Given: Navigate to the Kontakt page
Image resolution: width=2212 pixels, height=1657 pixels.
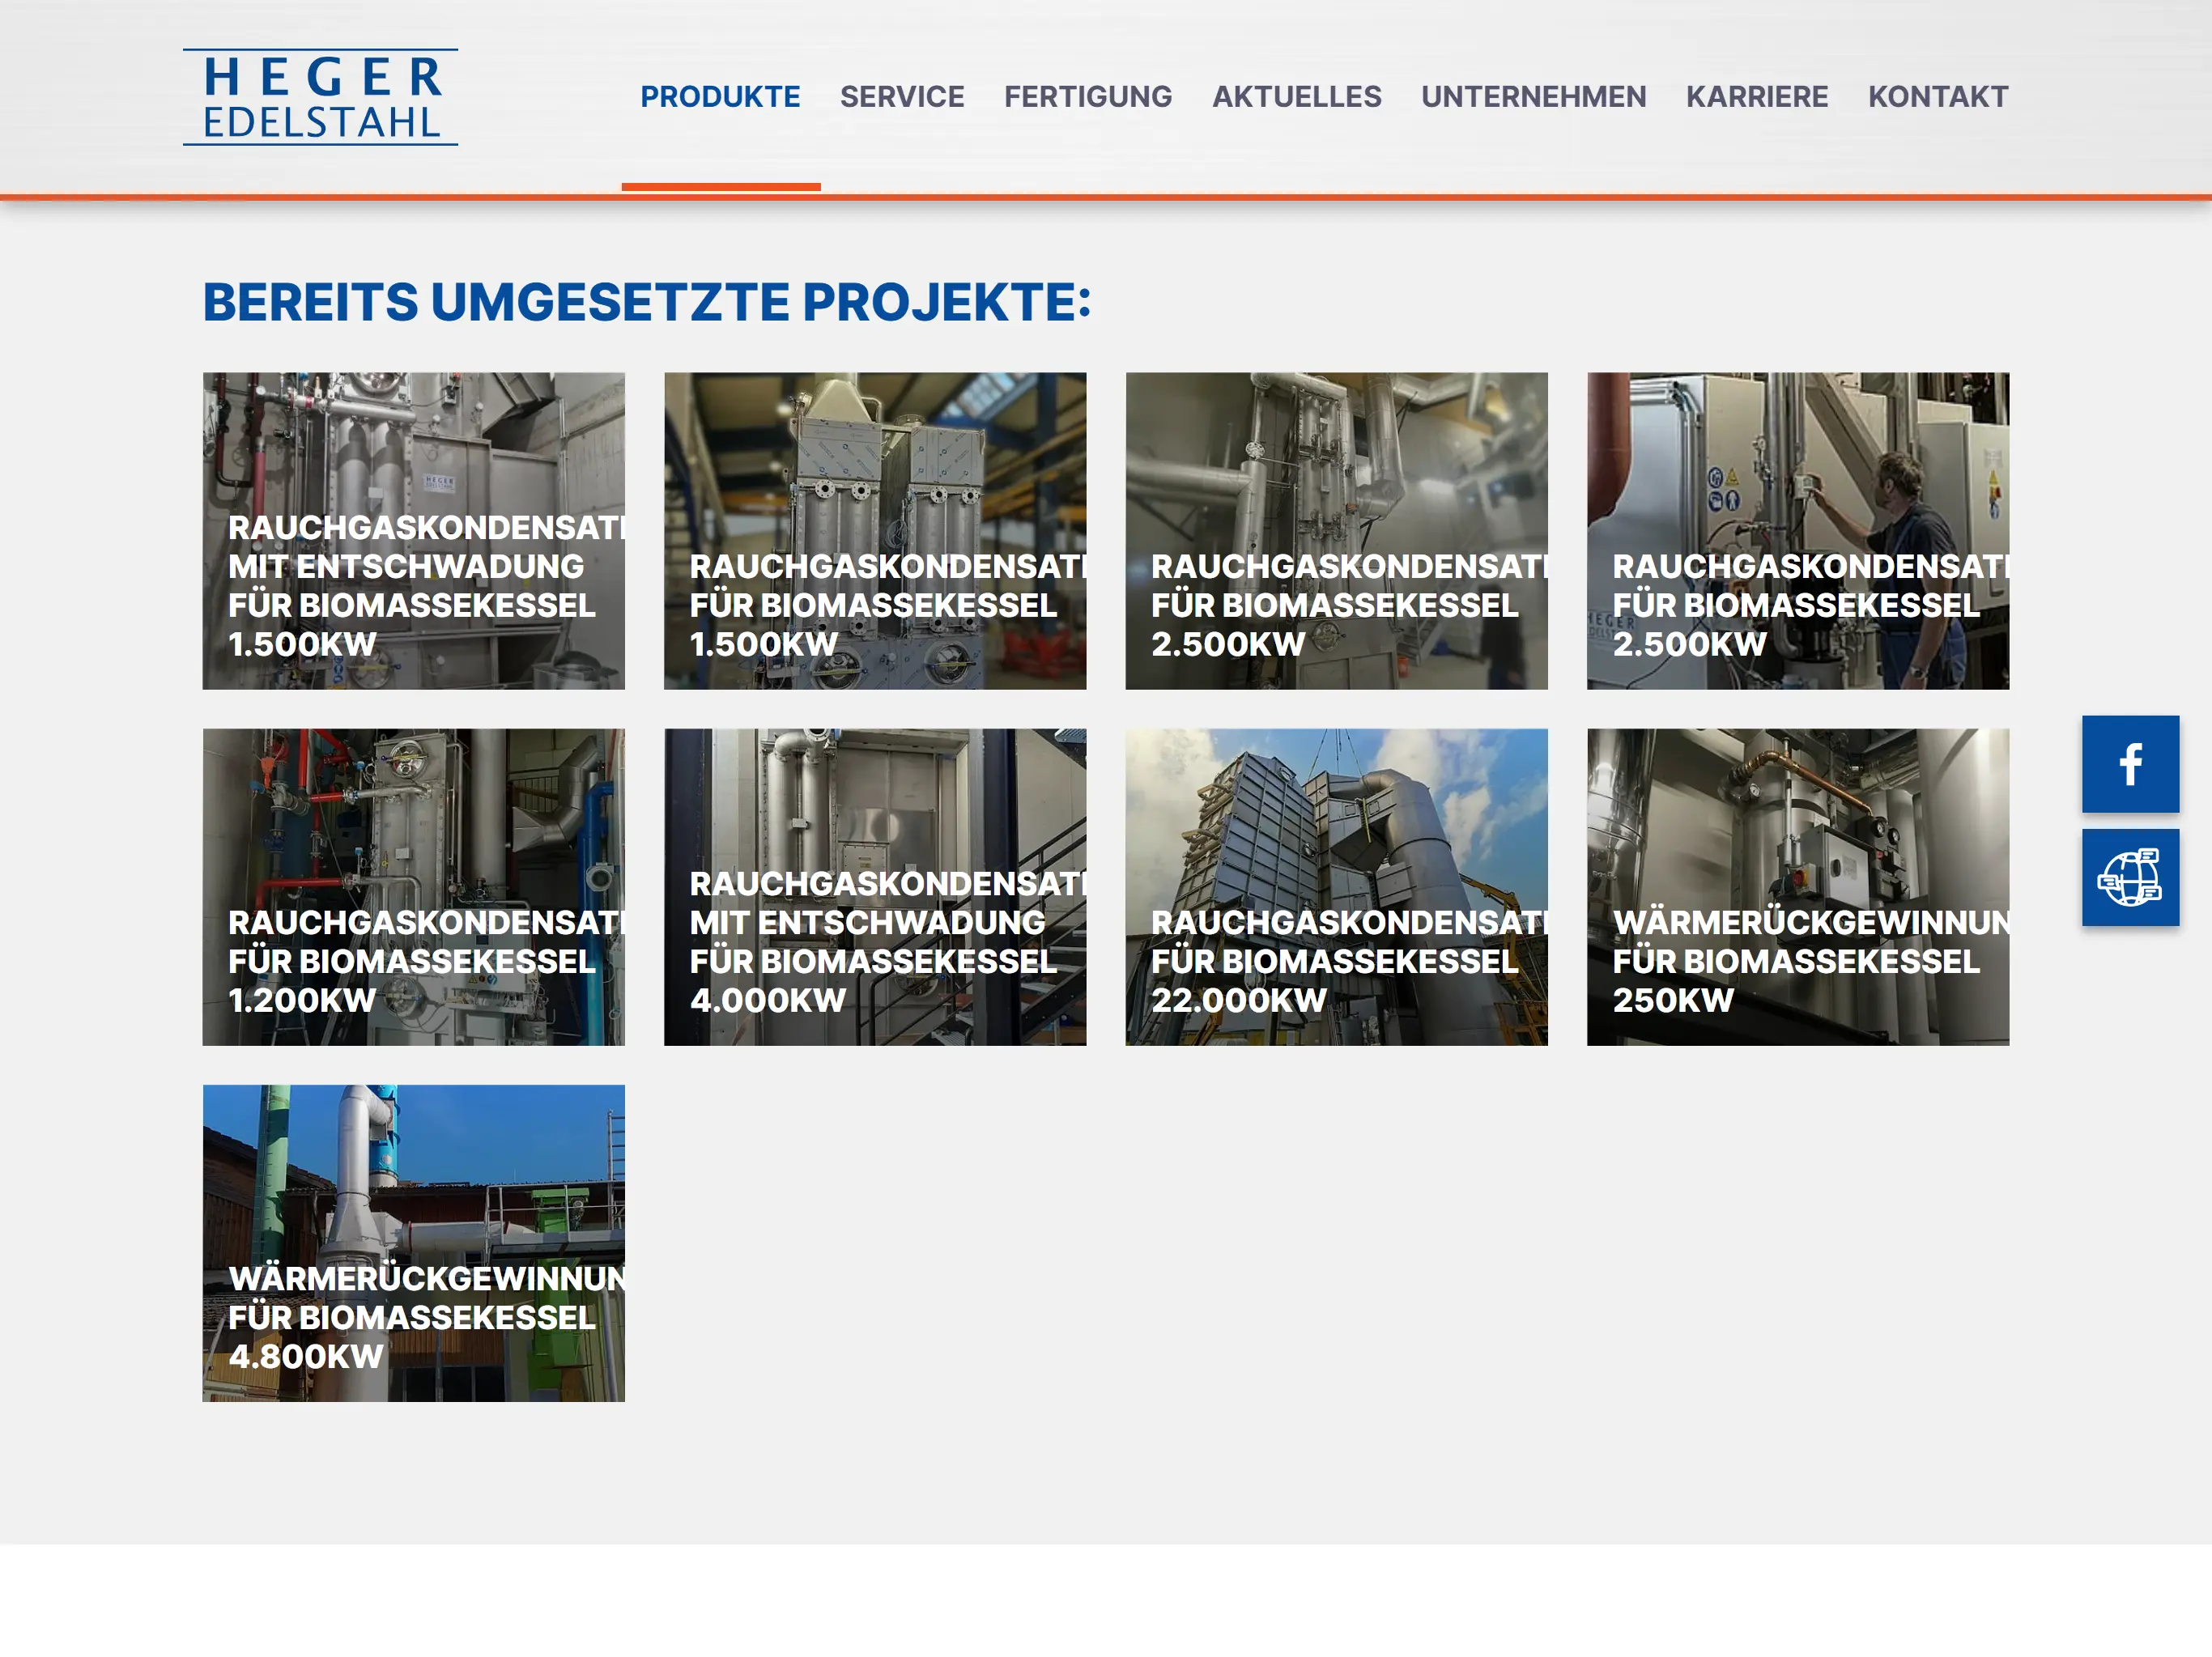Looking at the screenshot, I should point(1937,97).
